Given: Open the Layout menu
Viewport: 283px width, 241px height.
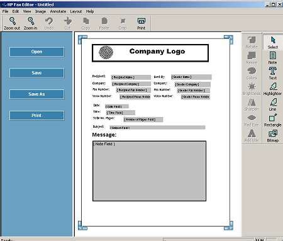Looking at the screenshot, I should (x=76, y=11).
